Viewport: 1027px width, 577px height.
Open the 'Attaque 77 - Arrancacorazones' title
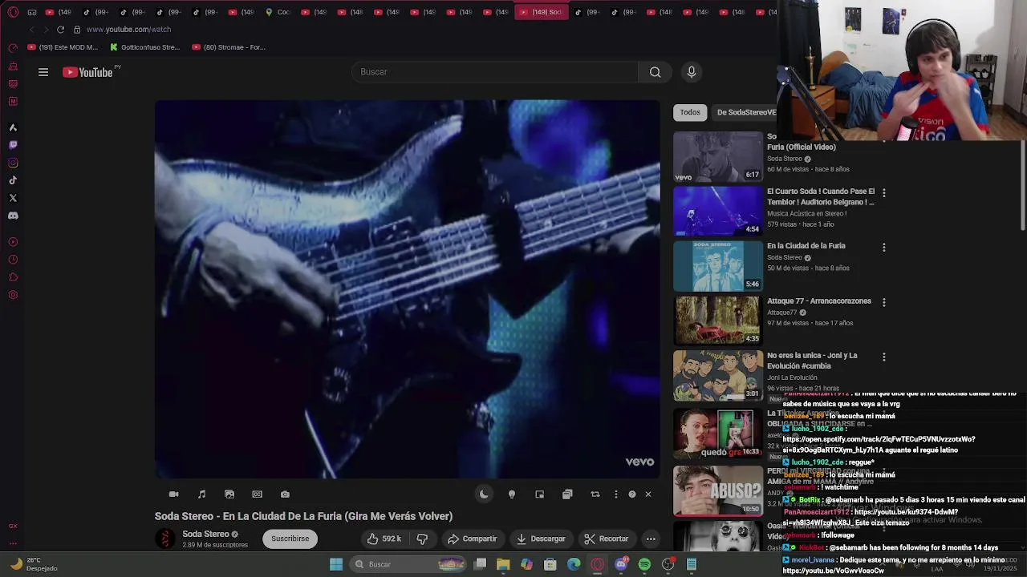818,301
